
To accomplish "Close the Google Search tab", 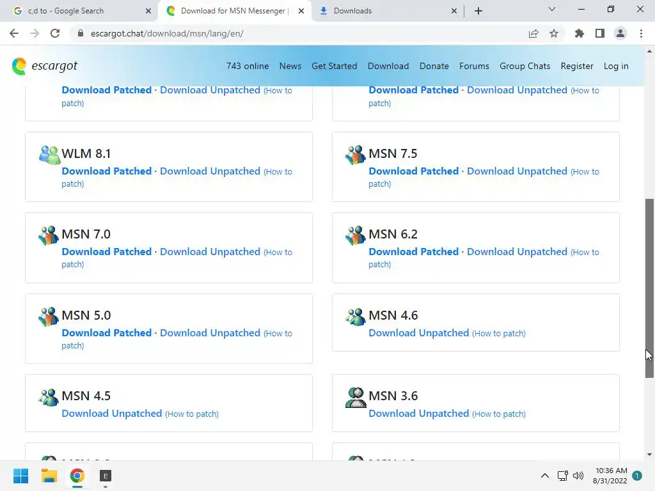I will tap(148, 11).
